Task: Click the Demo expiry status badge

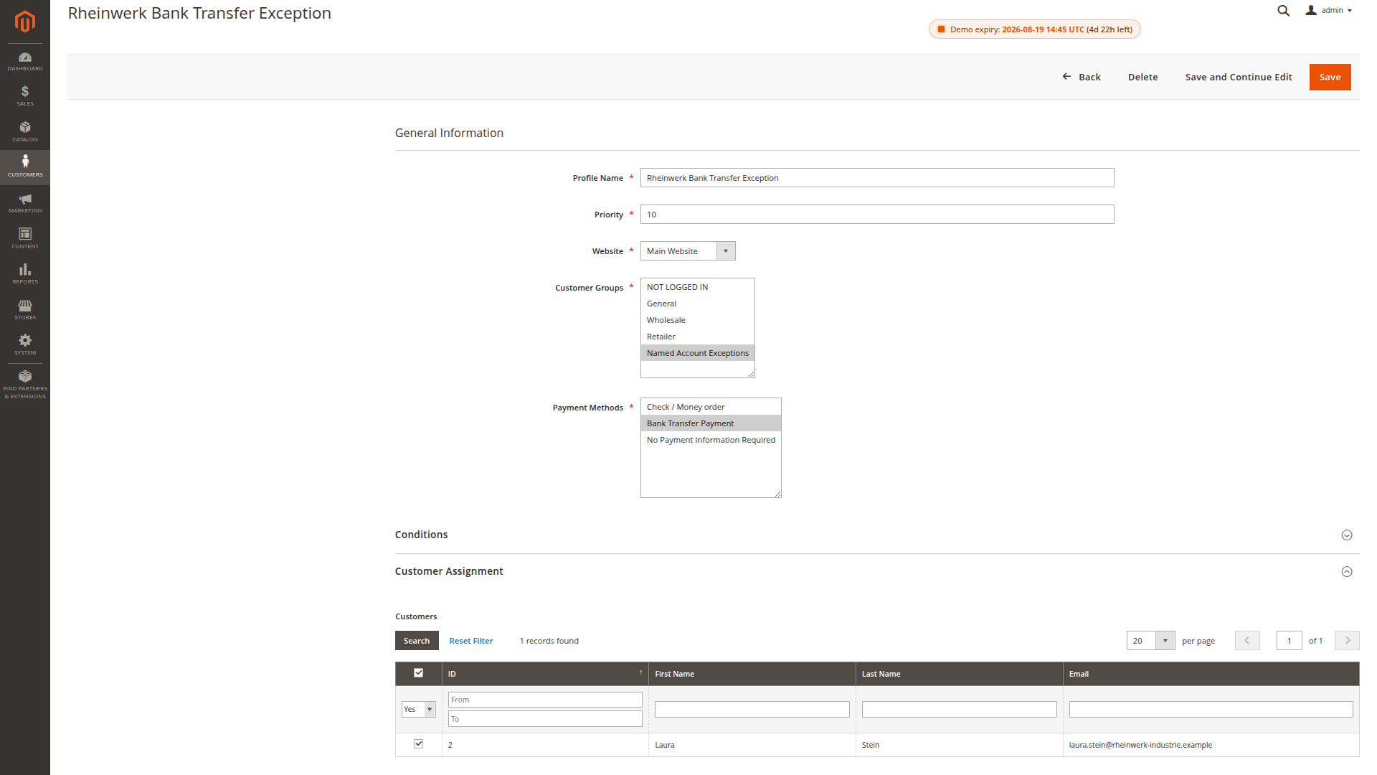Action: [x=1034, y=29]
